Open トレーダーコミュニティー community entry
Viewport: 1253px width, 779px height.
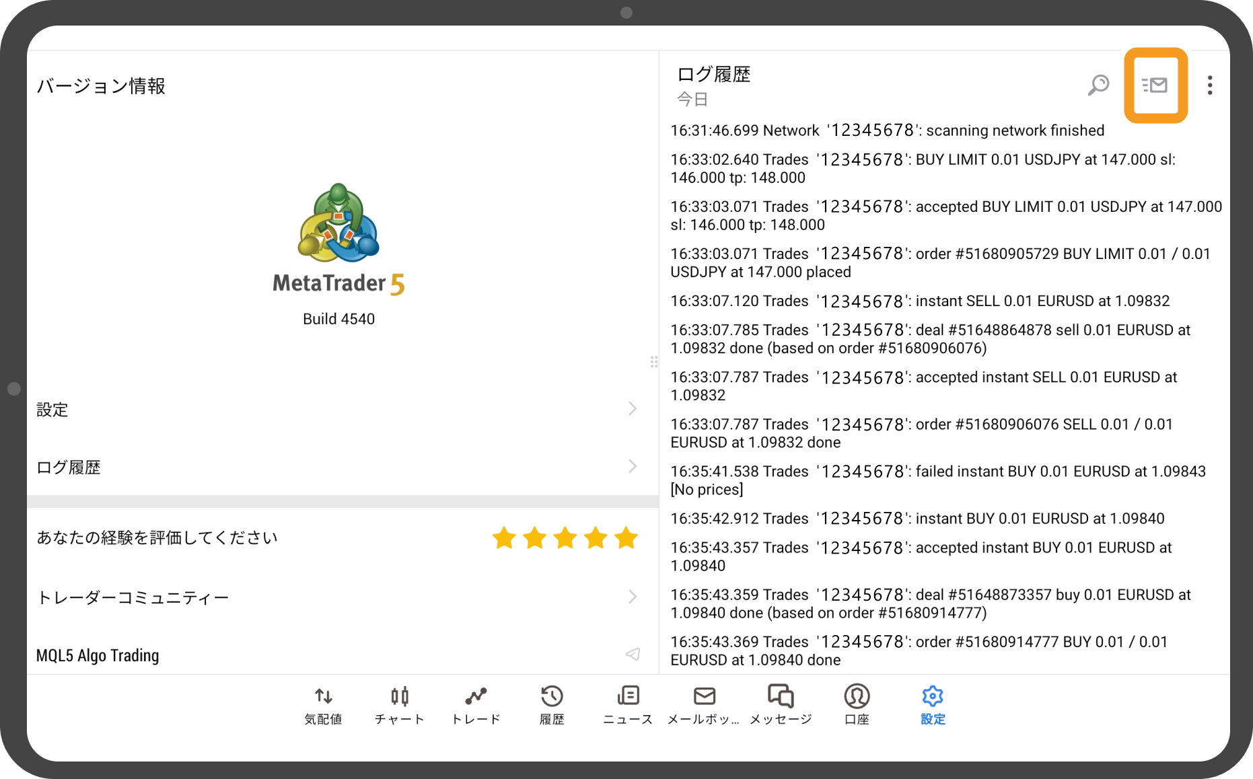[x=343, y=597]
